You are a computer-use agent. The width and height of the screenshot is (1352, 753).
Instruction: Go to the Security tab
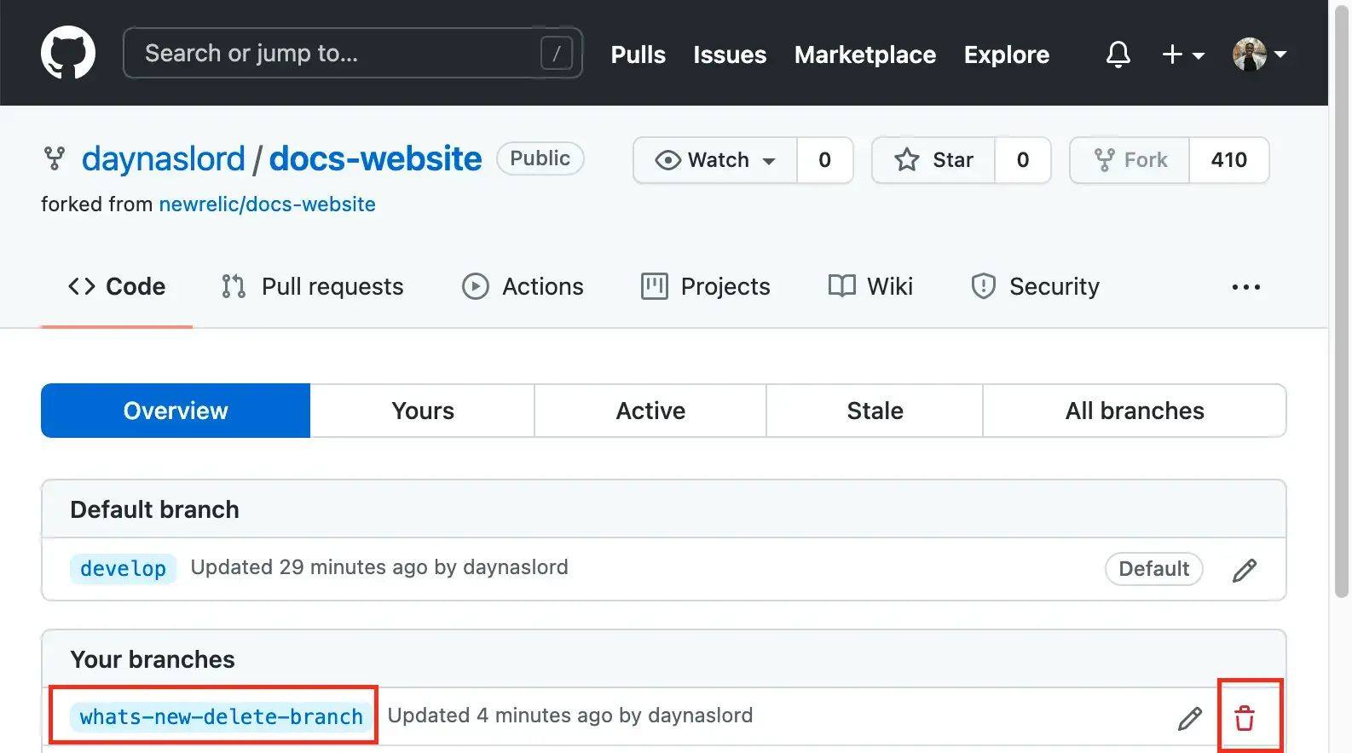pyautogui.click(x=1036, y=287)
